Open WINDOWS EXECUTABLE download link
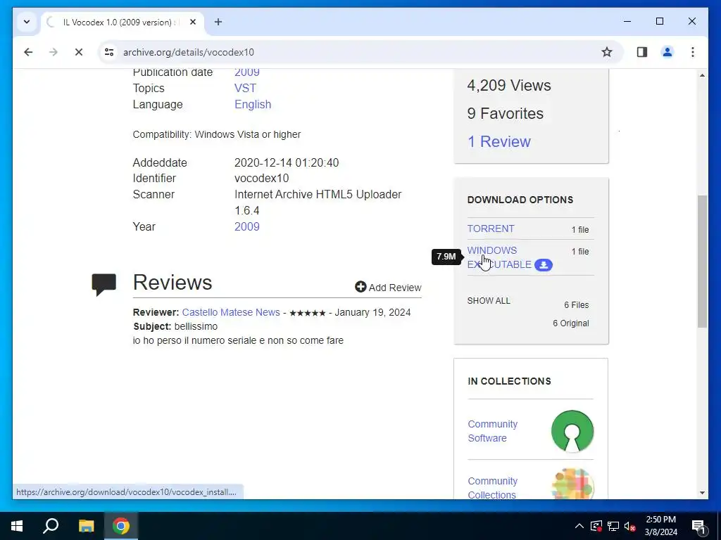Screen dimensions: 721x540 pyautogui.click(x=499, y=257)
